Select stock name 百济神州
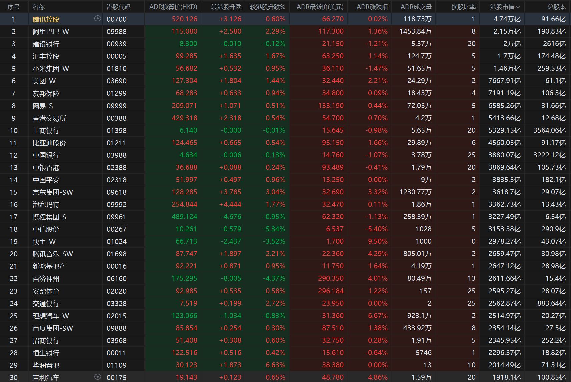Viewport: 571px width, 382px height. [x=46, y=279]
